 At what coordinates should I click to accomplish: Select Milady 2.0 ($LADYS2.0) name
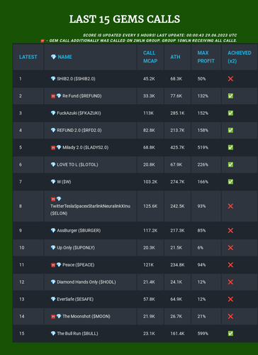tap(86, 148)
